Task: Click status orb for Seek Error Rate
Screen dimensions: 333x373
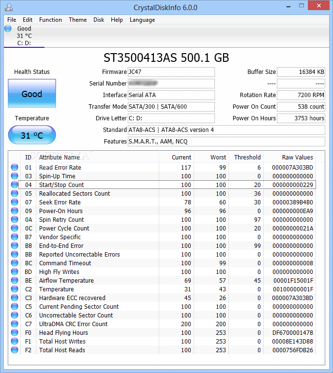Action: click(x=15, y=202)
